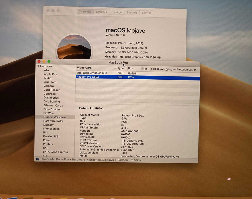The image size is (252, 199).
Task: Open the Storage tab in About window
Action: 117,12
